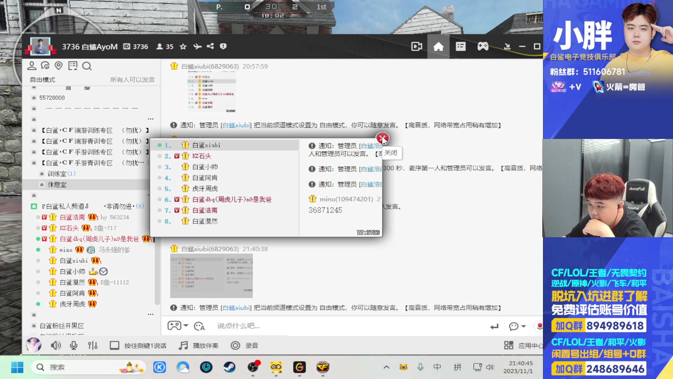This screenshot has width=673, height=379.
Task: Click own avatar in bottom bar
Action: [34, 345]
